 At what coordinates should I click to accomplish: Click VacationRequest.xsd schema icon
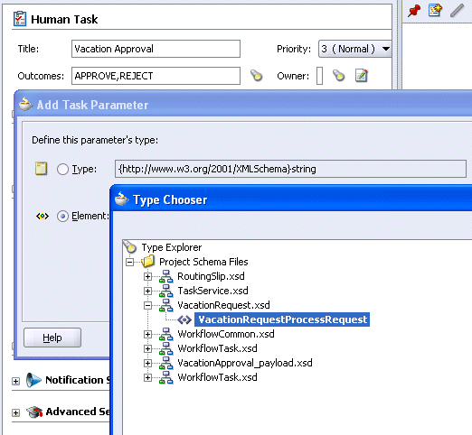[x=166, y=305]
